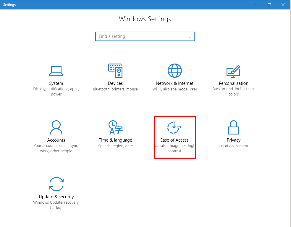Open Accounts via Your accounts, email, sync text
The width and height of the screenshot is (291, 227).
tap(56, 146)
